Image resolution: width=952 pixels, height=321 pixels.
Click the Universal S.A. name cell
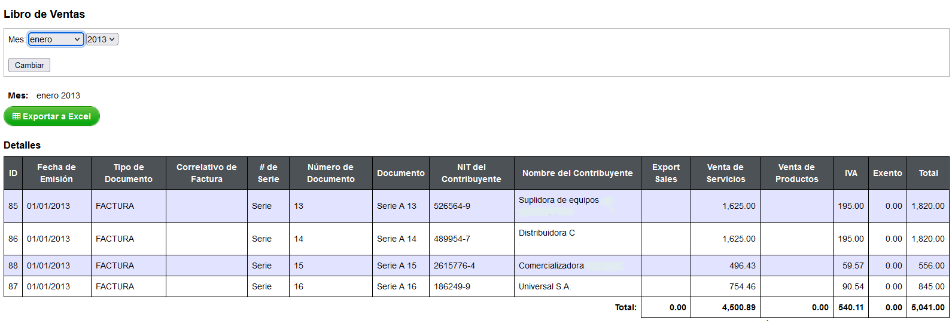[577, 286]
